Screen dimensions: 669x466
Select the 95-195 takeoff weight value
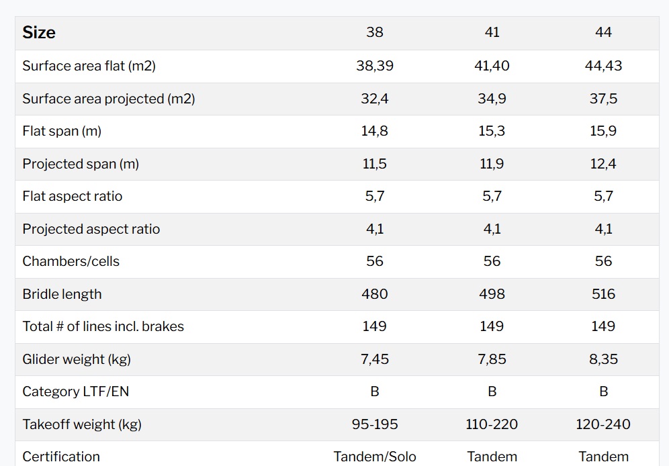(x=375, y=424)
